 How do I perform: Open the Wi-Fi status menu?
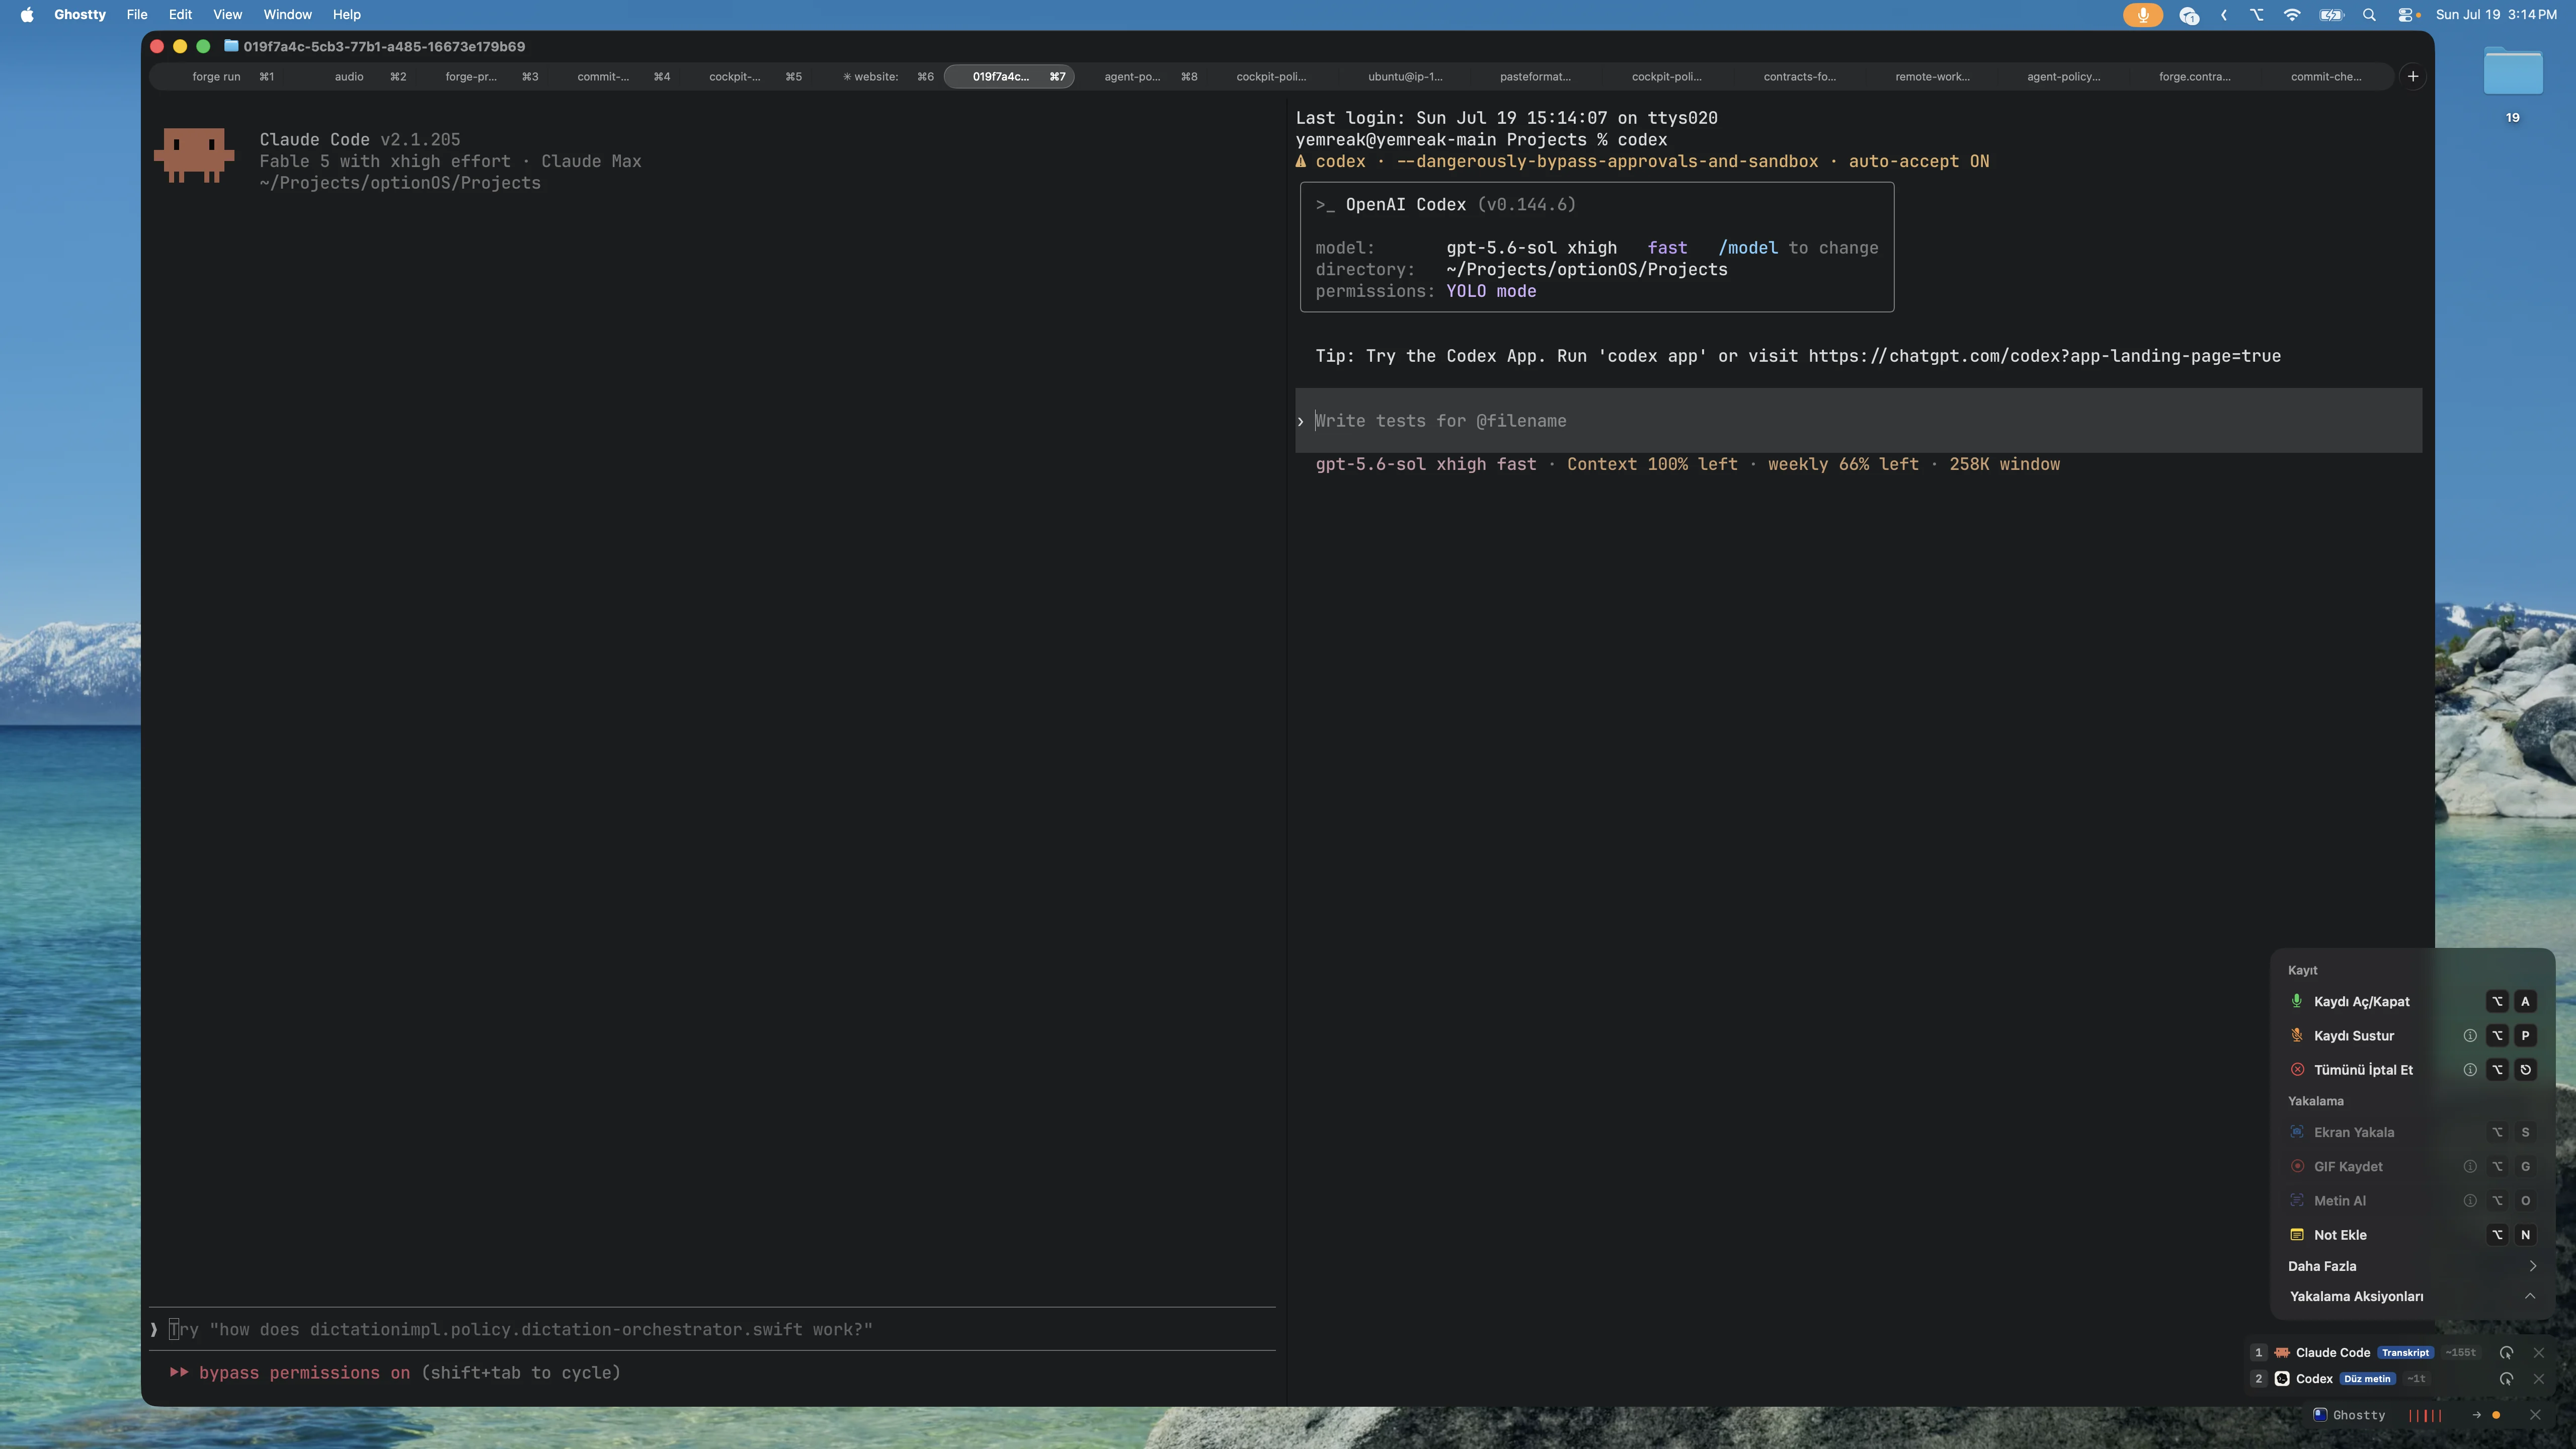pyautogui.click(x=2292, y=15)
